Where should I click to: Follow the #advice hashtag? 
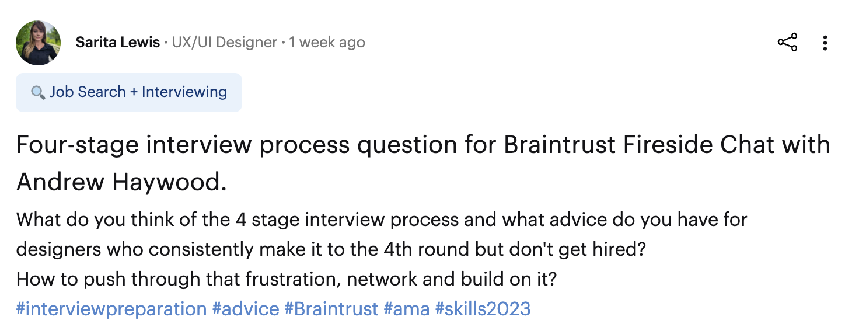click(x=246, y=308)
